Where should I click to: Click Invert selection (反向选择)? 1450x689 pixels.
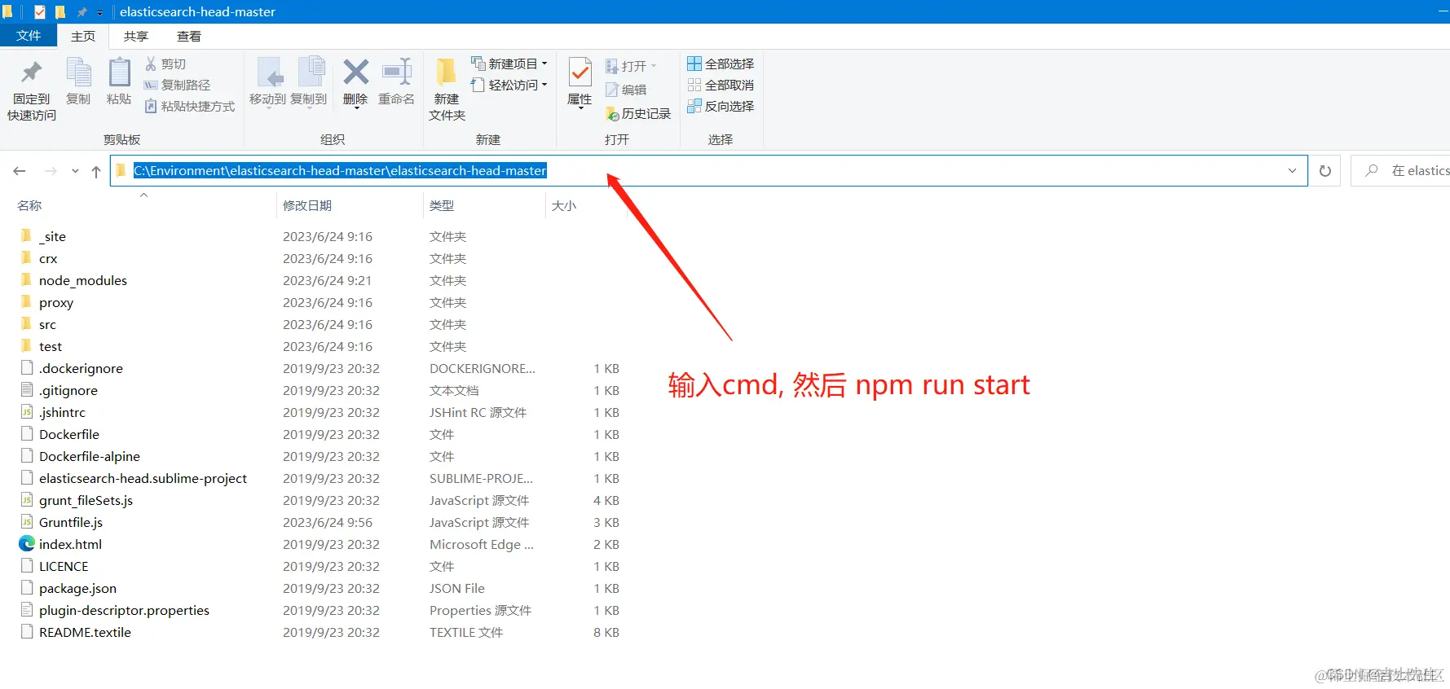coord(721,106)
